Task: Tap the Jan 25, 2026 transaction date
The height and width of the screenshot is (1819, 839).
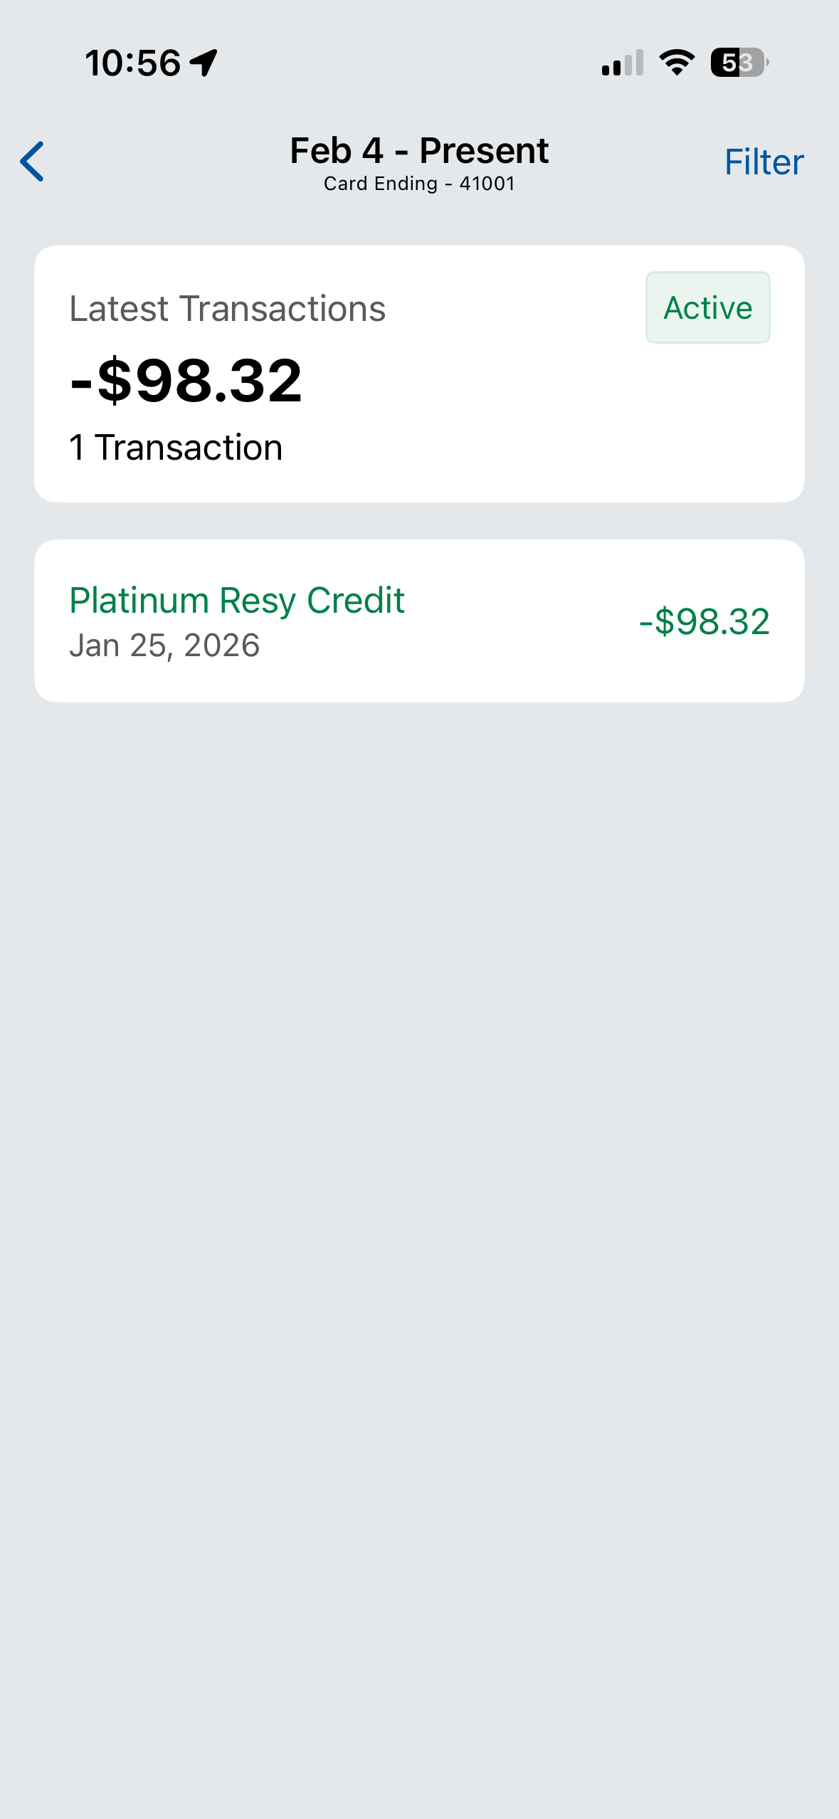Action: click(164, 645)
